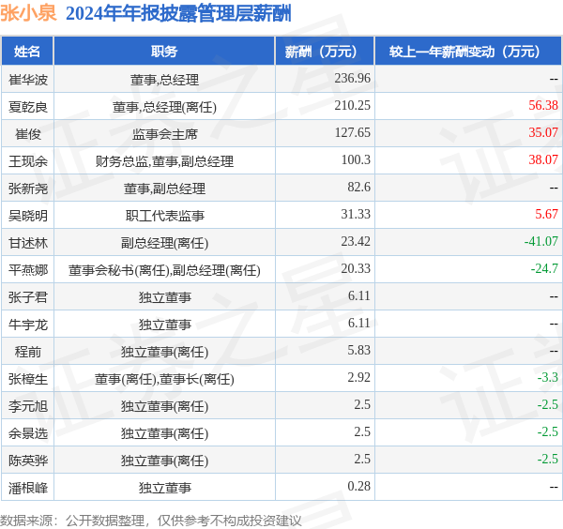Click the position 监事会主席
563x529 pixels.
[164, 134]
